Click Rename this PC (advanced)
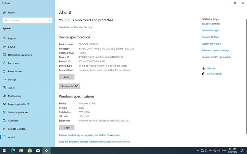The image size is (247, 154). click(x=216, y=57)
